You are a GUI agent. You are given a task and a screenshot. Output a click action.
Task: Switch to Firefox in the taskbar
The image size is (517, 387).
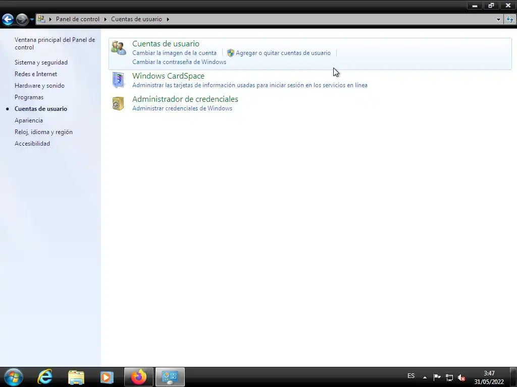pos(139,377)
